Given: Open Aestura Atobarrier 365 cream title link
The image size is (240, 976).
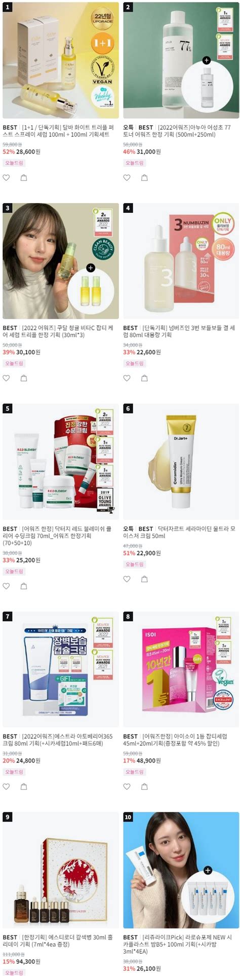Looking at the screenshot, I should tap(58, 740).
